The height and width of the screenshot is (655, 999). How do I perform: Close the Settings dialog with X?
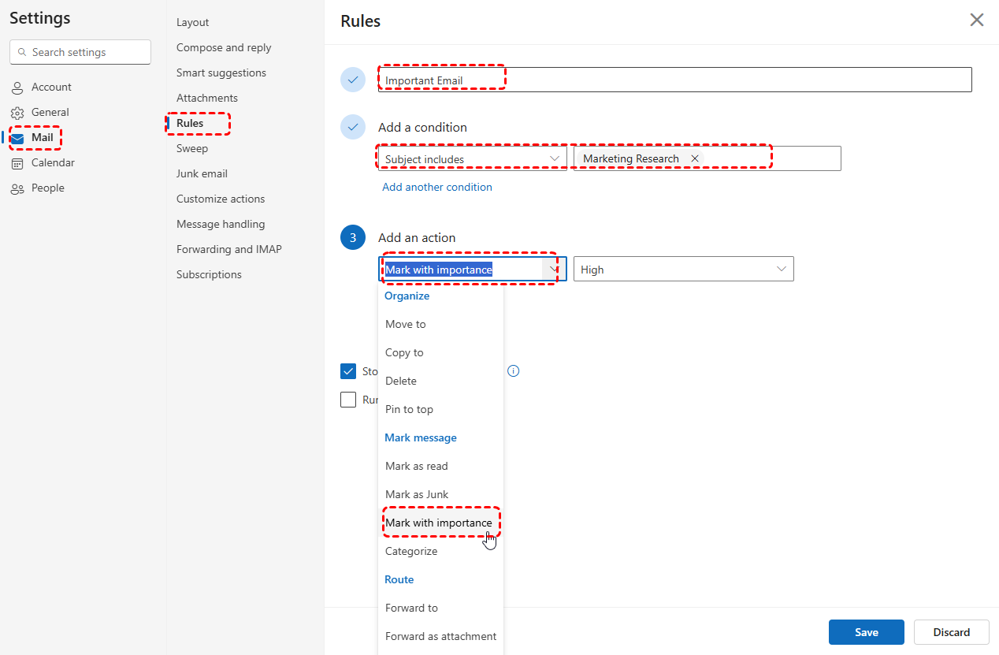(x=977, y=20)
